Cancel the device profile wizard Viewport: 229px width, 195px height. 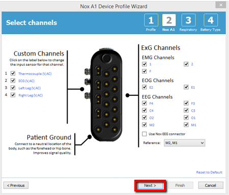tap(211, 185)
